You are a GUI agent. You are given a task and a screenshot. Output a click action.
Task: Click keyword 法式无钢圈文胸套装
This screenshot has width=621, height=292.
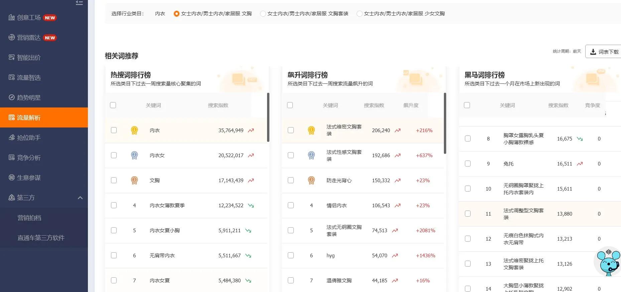[344, 231]
